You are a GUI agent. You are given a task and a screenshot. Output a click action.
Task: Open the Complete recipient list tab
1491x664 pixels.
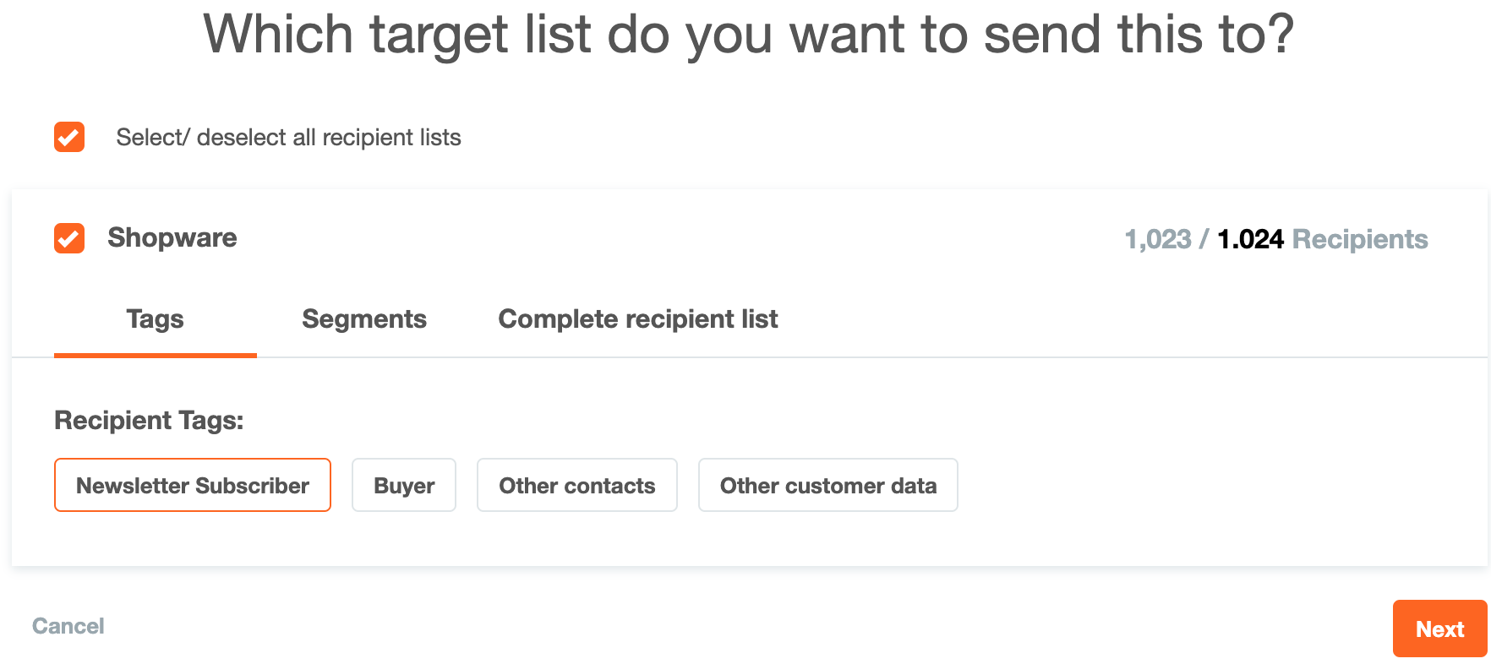(637, 319)
